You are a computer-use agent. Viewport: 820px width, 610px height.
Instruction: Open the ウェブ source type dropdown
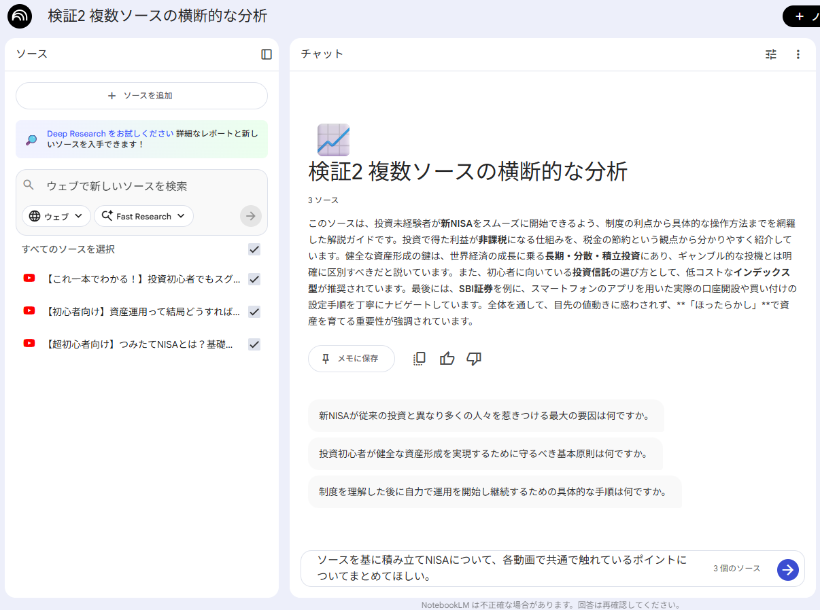click(x=56, y=216)
